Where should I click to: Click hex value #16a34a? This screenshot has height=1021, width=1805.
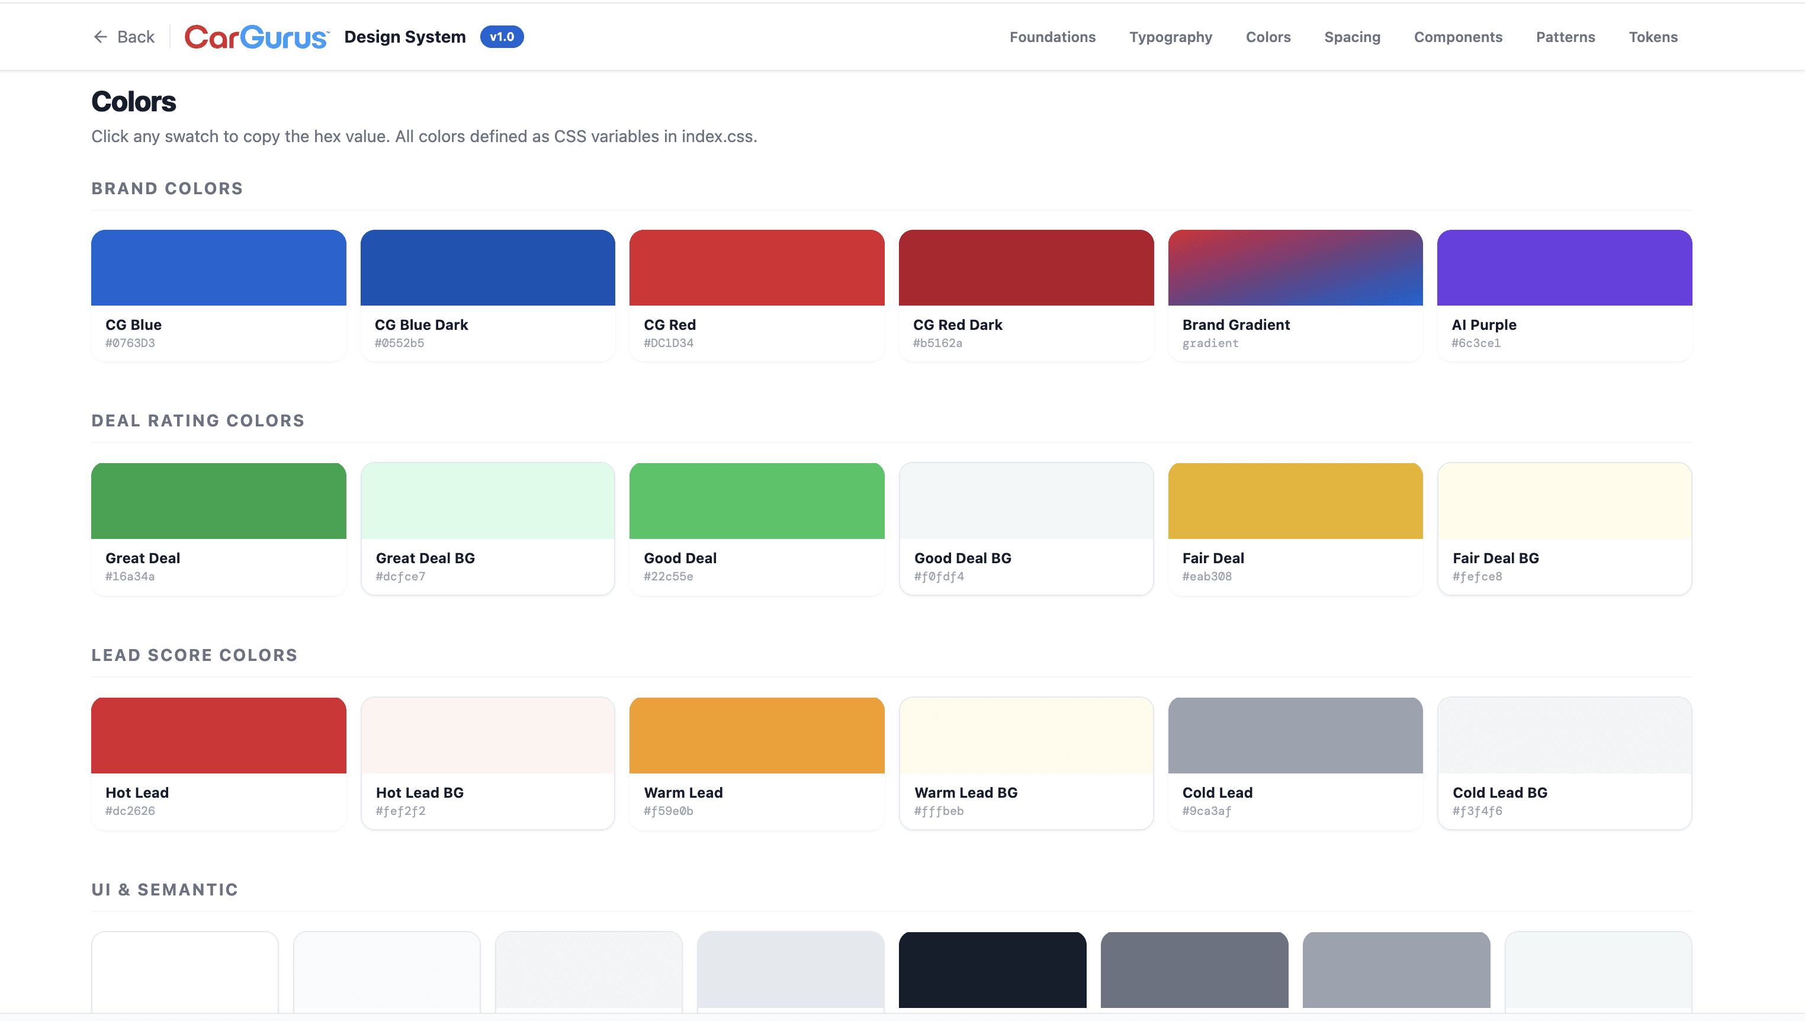pyautogui.click(x=130, y=576)
